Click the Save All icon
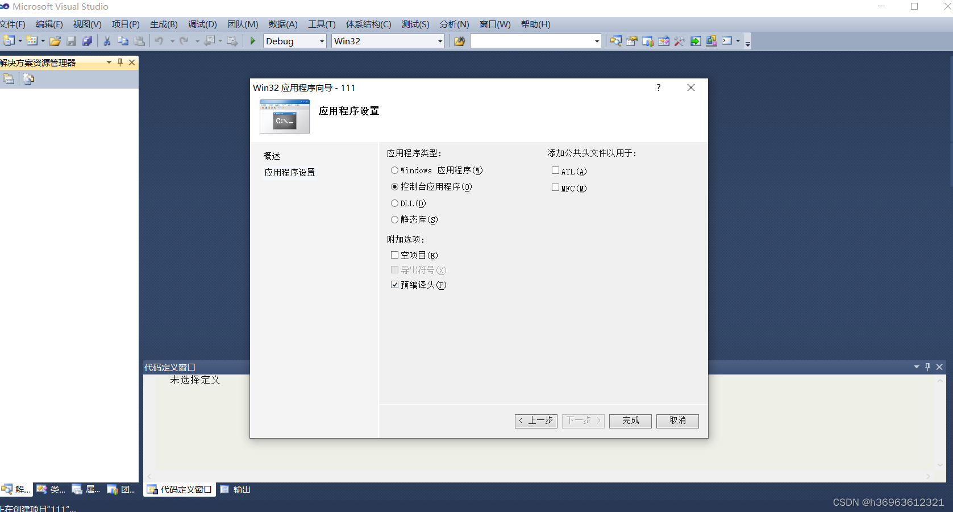Image resolution: width=953 pixels, height=512 pixels. [87, 41]
